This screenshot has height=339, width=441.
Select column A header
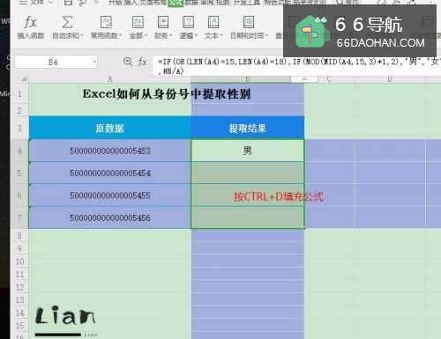pos(110,79)
